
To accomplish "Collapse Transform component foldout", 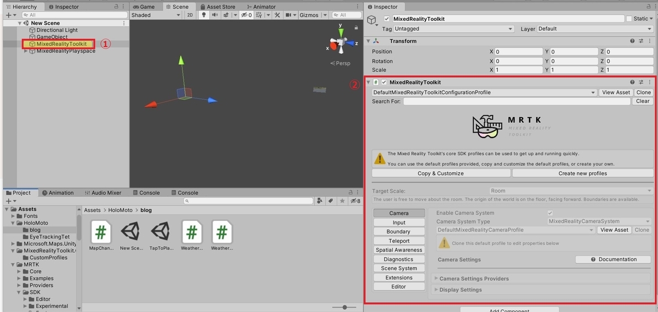I will coord(369,41).
